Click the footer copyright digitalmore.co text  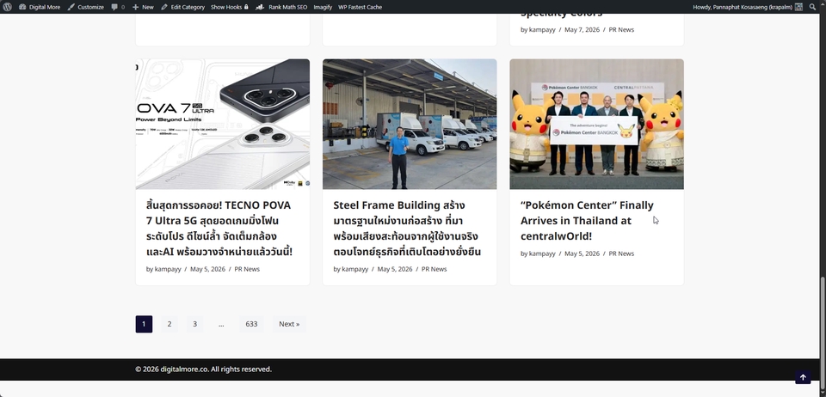pyautogui.click(x=203, y=370)
